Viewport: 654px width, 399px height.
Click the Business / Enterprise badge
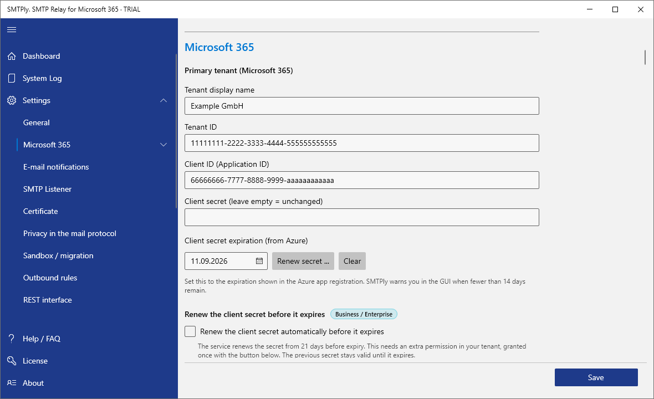tap(364, 314)
